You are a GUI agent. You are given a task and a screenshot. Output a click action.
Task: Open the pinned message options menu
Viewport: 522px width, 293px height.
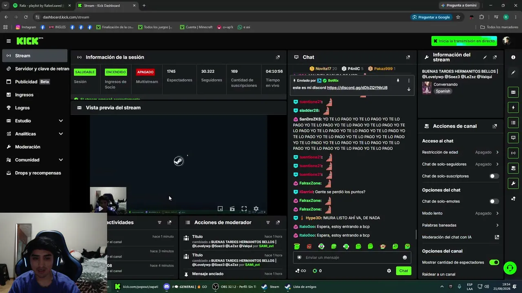point(409,81)
